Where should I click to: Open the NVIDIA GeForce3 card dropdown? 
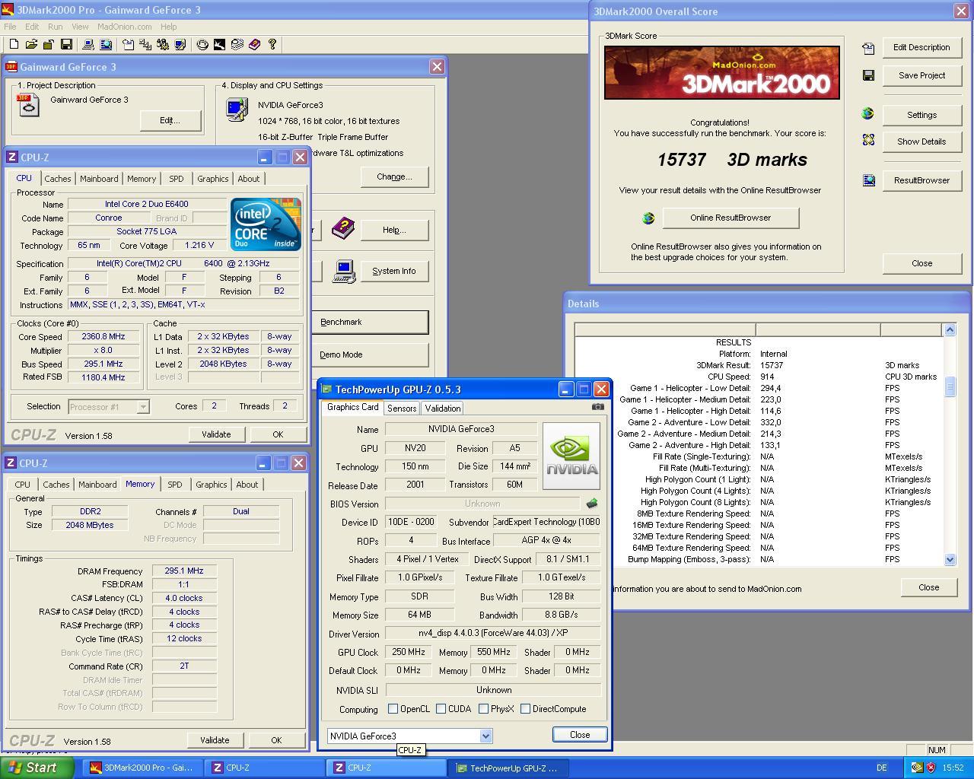point(485,736)
